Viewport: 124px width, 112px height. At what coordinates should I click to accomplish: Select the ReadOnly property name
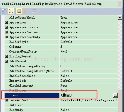tap(16, 110)
